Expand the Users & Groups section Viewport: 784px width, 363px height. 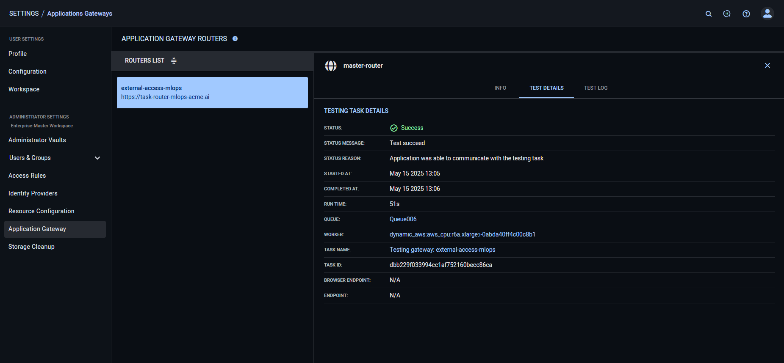[97, 158]
